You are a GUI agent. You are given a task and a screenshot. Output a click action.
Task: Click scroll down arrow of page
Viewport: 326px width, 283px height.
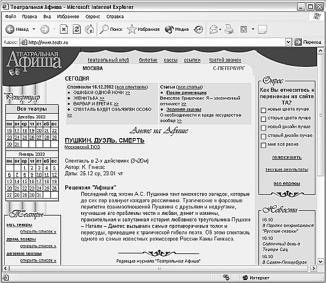pos(321,262)
